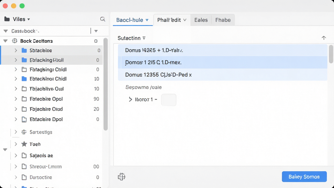Click the file icon for Sajecis ae

(x=24, y=156)
